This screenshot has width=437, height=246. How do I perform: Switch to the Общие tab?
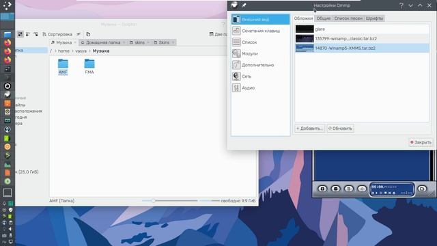point(323,18)
